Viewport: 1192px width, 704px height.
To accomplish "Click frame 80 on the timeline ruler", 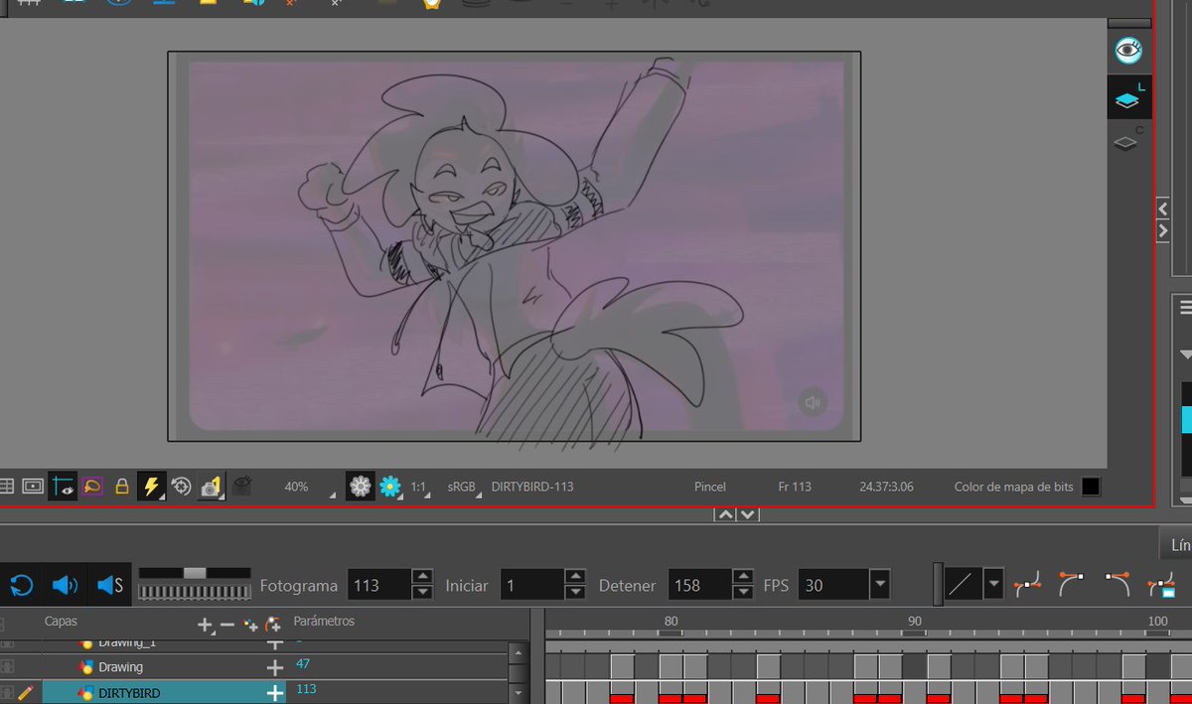I will (671, 622).
